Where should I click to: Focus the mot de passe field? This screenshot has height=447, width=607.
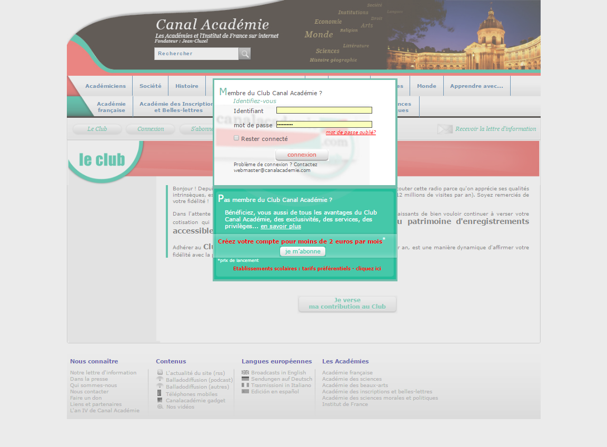[324, 124]
